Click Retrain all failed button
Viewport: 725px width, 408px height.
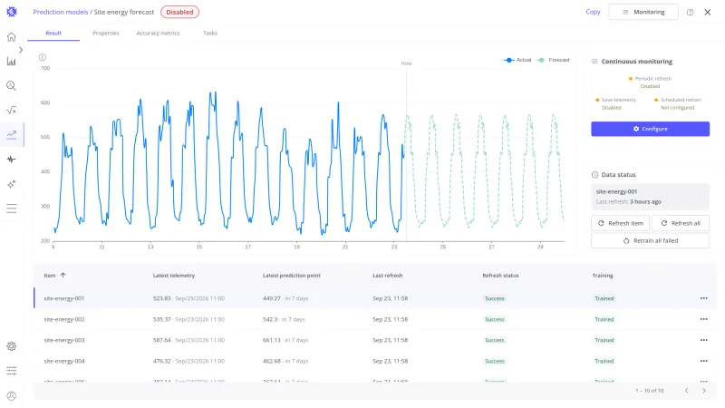pyautogui.click(x=650, y=240)
